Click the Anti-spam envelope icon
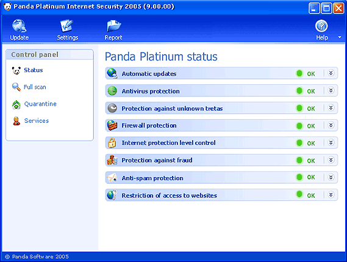 coord(112,178)
